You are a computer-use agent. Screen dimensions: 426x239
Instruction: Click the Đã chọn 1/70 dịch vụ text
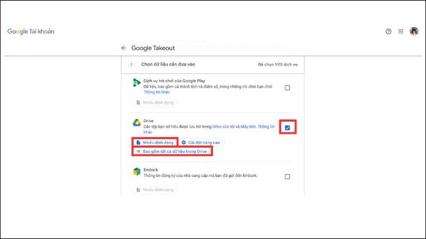pos(278,64)
